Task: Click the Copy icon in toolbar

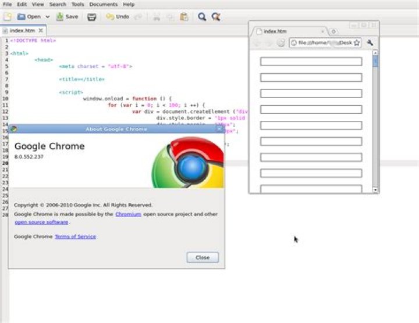Action: 170,17
